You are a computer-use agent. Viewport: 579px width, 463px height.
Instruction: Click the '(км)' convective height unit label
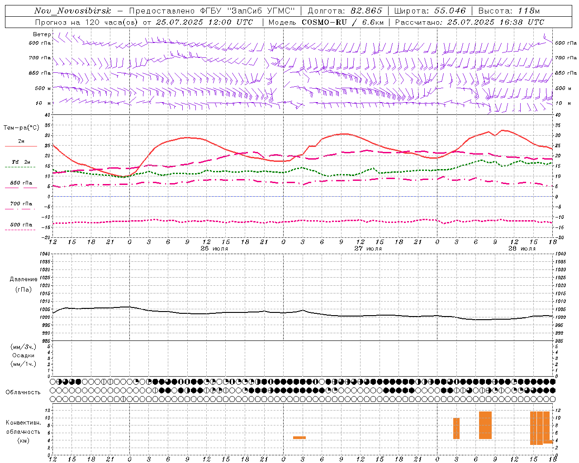[23, 440]
